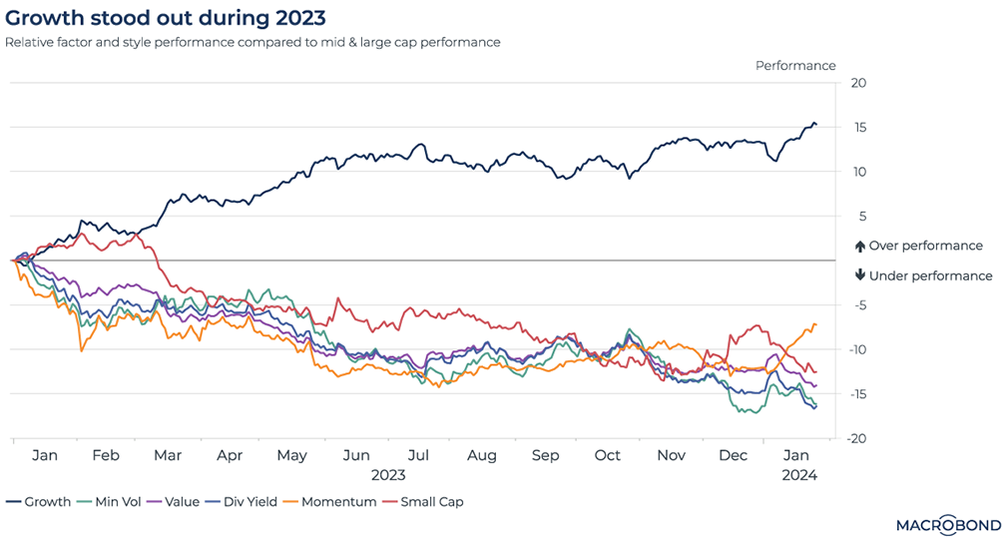Click the subtitle about relative factor performance
This screenshot has height=541, width=1006.
(252, 43)
